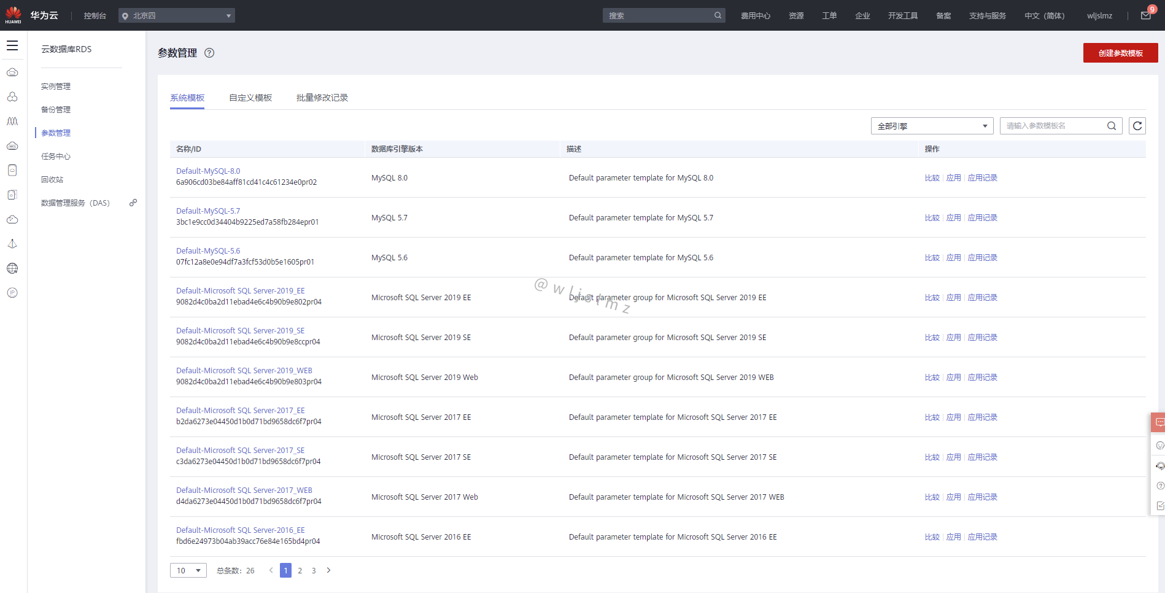Screen dimensions: 1165x593
Task: Click the 控制台 link in top bar
Action: pyautogui.click(x=95, y=15)
